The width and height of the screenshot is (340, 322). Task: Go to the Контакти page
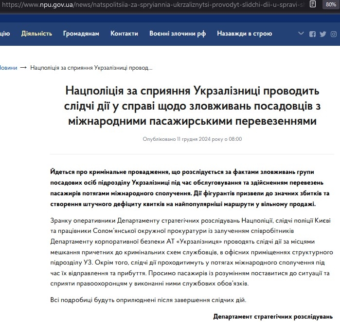click(124, 34)
